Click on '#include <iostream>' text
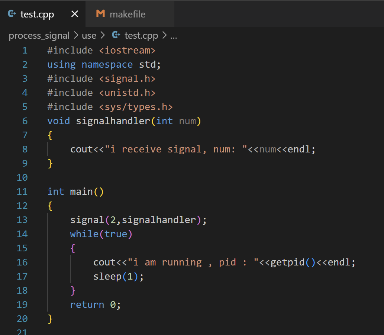Screen dimensions: 384x335 101,51
